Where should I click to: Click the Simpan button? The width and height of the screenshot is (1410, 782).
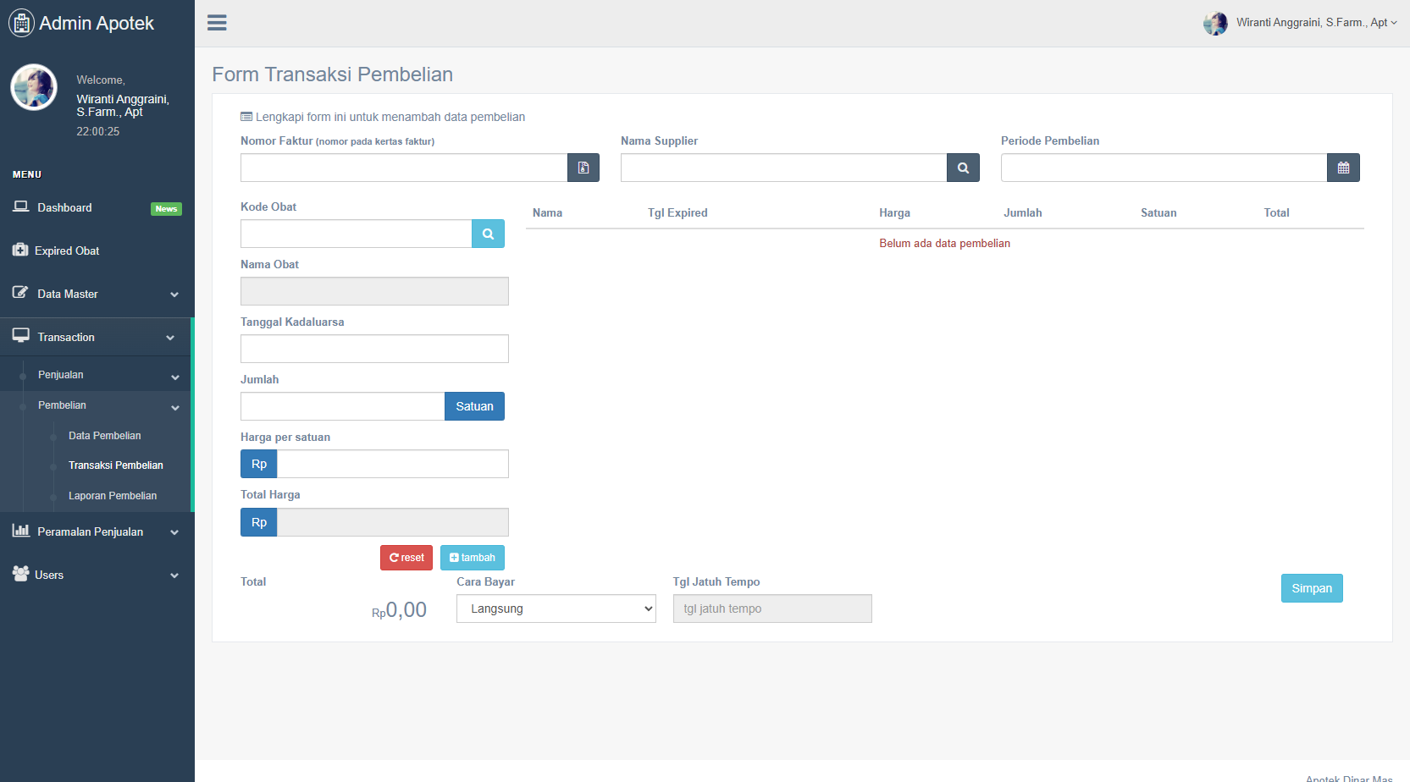point(1311,588)
